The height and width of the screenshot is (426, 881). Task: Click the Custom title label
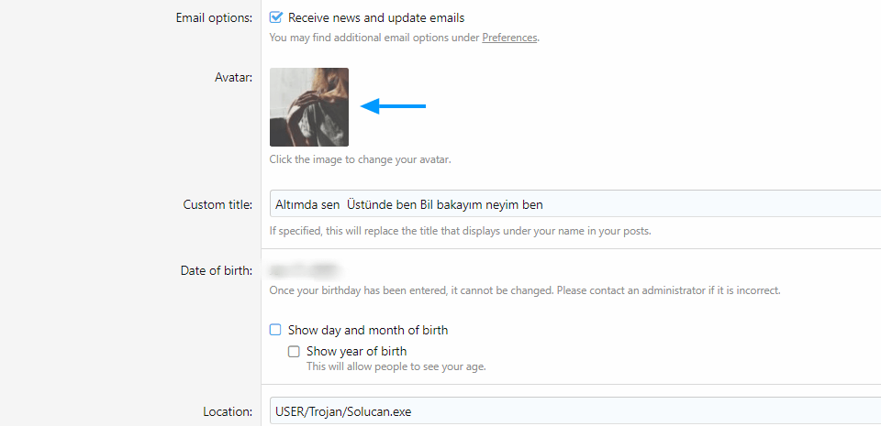pos(218,204)
